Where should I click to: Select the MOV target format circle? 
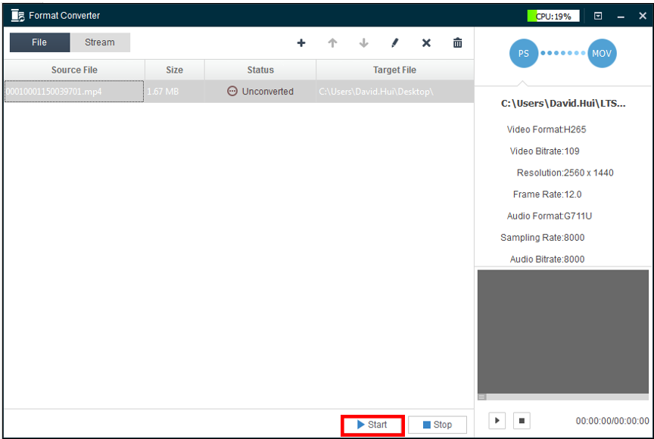602,54
